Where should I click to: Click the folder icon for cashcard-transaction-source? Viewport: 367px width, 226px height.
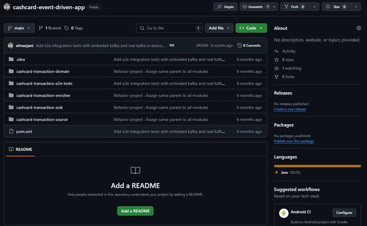pos(11,119)
